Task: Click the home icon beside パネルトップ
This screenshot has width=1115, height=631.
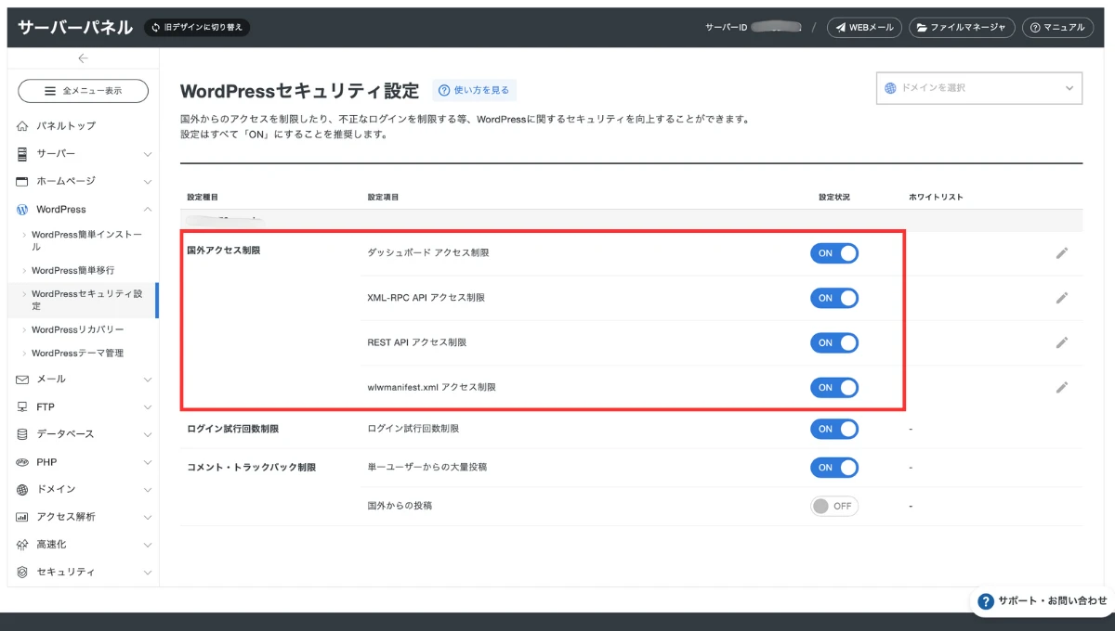Action: [22, 125]
